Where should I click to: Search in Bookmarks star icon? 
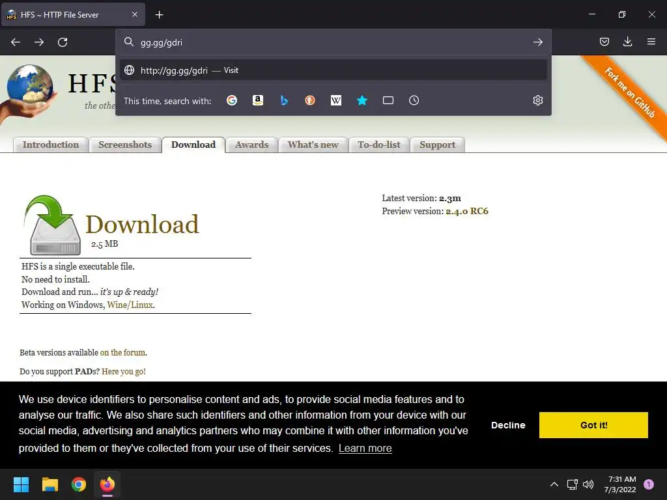(x=362, y=100)
